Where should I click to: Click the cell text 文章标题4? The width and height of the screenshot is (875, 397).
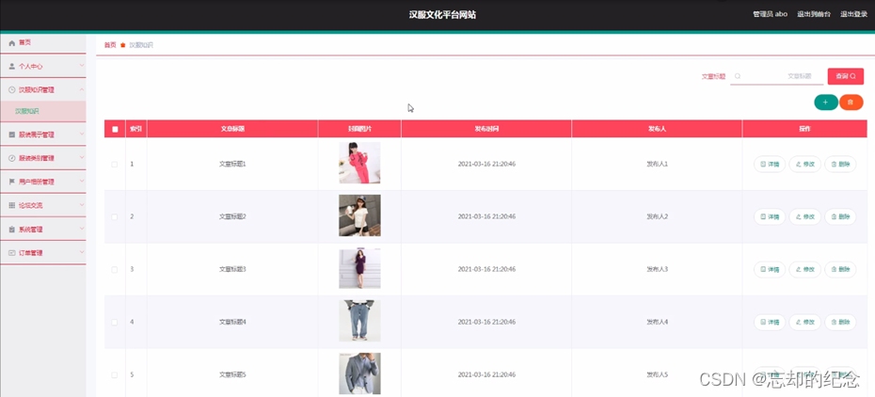[x=232, y=323]
